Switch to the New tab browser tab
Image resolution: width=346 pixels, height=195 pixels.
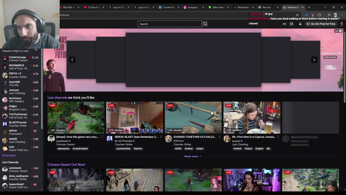tap(266, 7)
